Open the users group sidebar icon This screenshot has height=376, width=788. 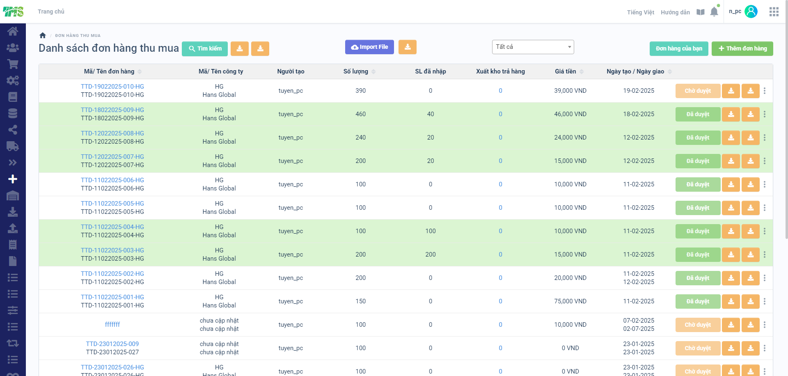coord(13,48)
